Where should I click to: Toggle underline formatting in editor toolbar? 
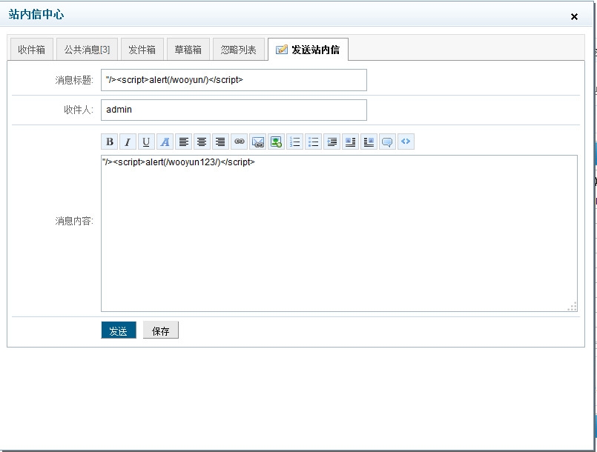coord(146,142)
